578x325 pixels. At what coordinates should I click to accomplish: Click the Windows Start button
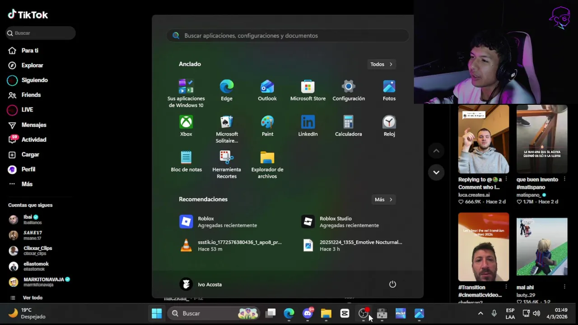[157, 313]
